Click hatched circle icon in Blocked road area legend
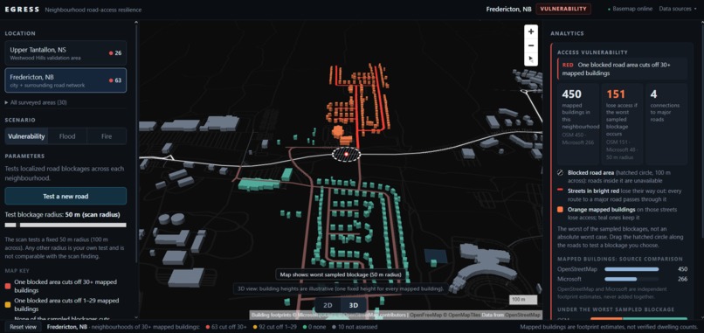The width and height of the screenshot is (704, 333). (x=560, y=172)
